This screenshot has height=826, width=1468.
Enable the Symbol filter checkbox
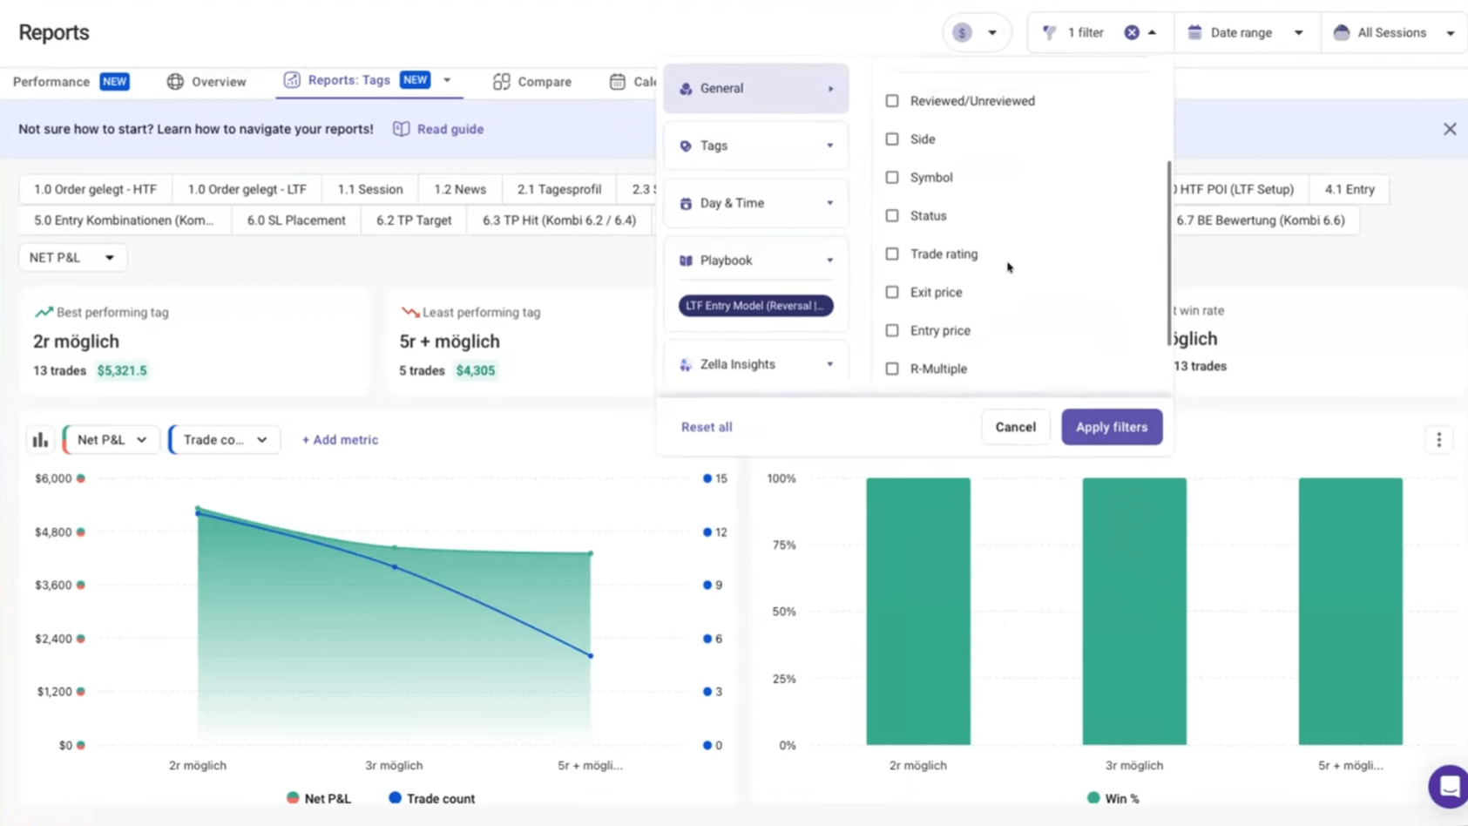(x=892, y=178)
